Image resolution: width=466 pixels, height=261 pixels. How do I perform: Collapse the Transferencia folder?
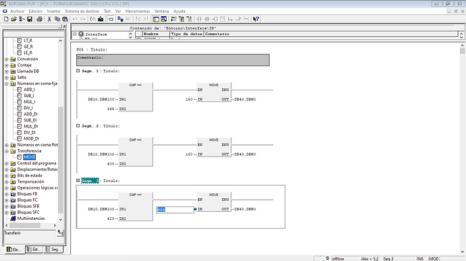(x=7, y=151)
